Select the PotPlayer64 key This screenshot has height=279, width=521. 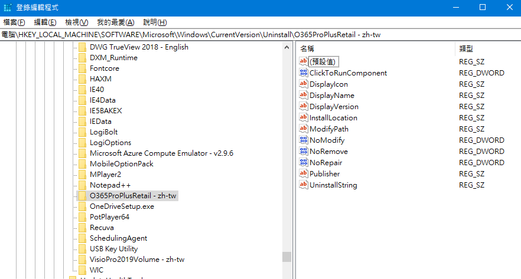tap(109, 217)
